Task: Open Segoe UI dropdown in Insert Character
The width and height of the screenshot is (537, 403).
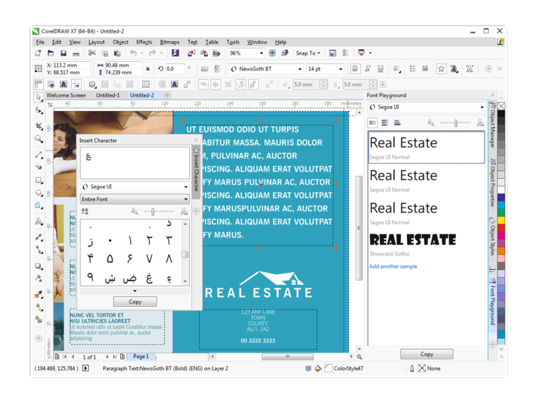Action: 186,187
